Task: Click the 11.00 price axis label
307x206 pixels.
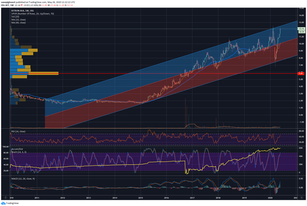Action: click(301, 36)
